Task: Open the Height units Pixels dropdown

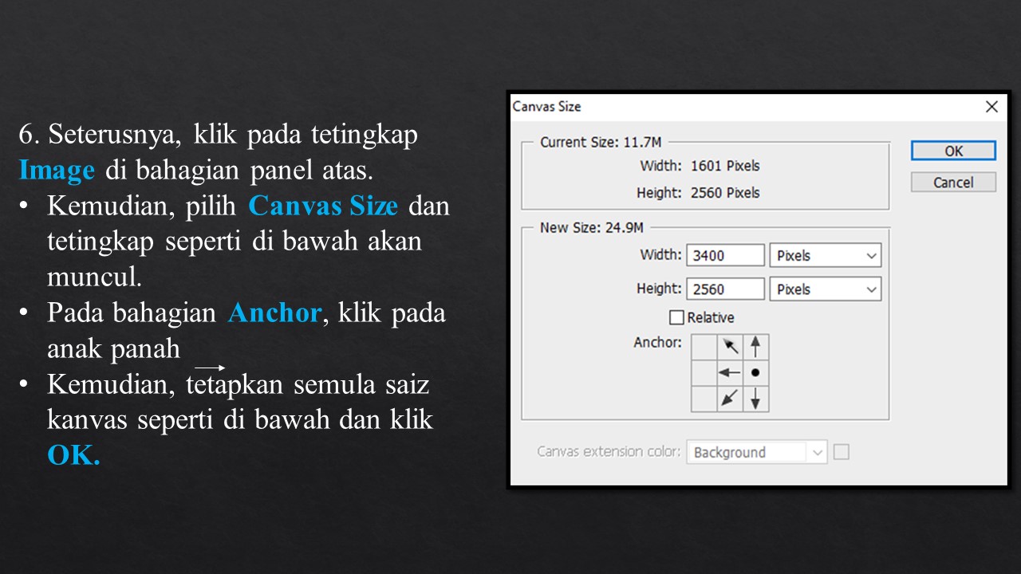Action: pyautogui.click(x=825, y=289)
